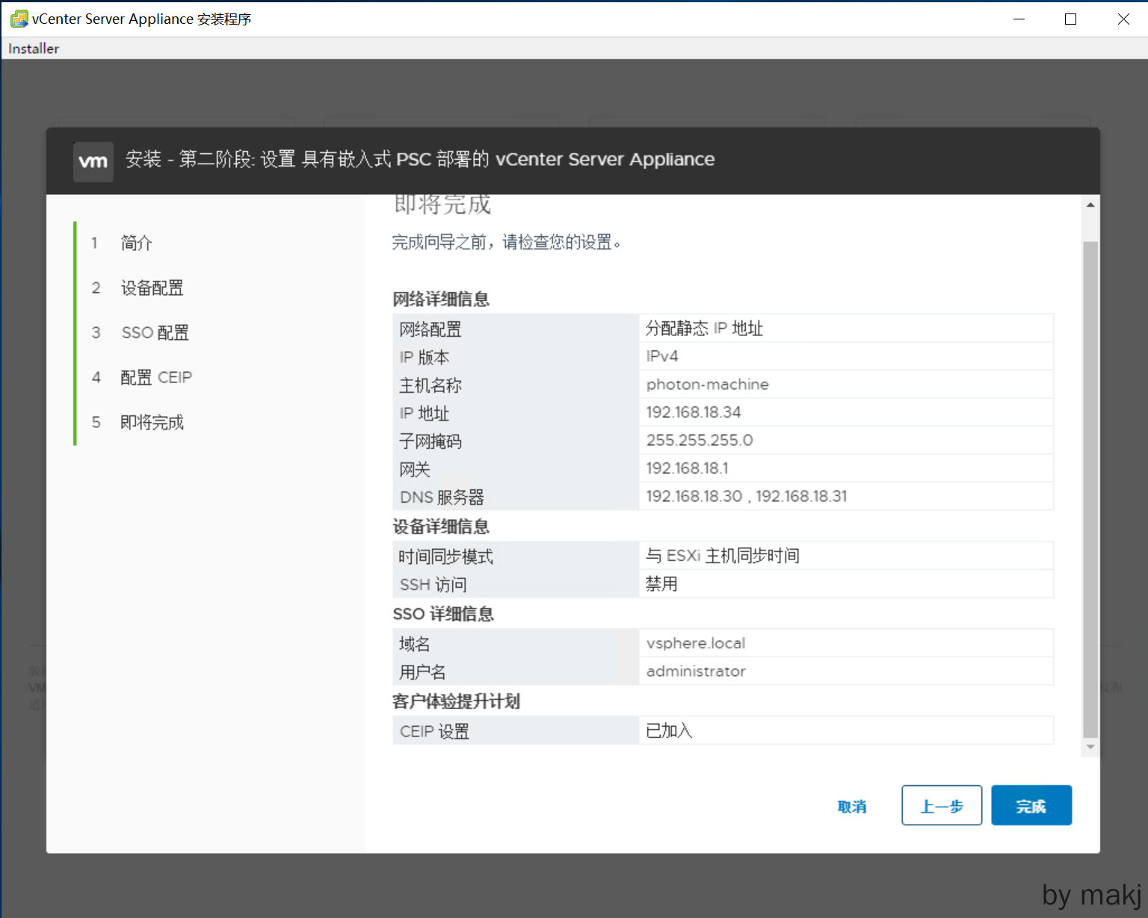Select the 设备配置 step in sidebar
Screen dimensions: 1148x918
(x=152, y=288)
